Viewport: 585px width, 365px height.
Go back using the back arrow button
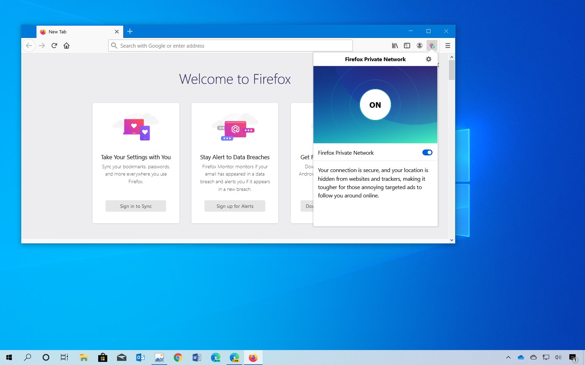29,46
